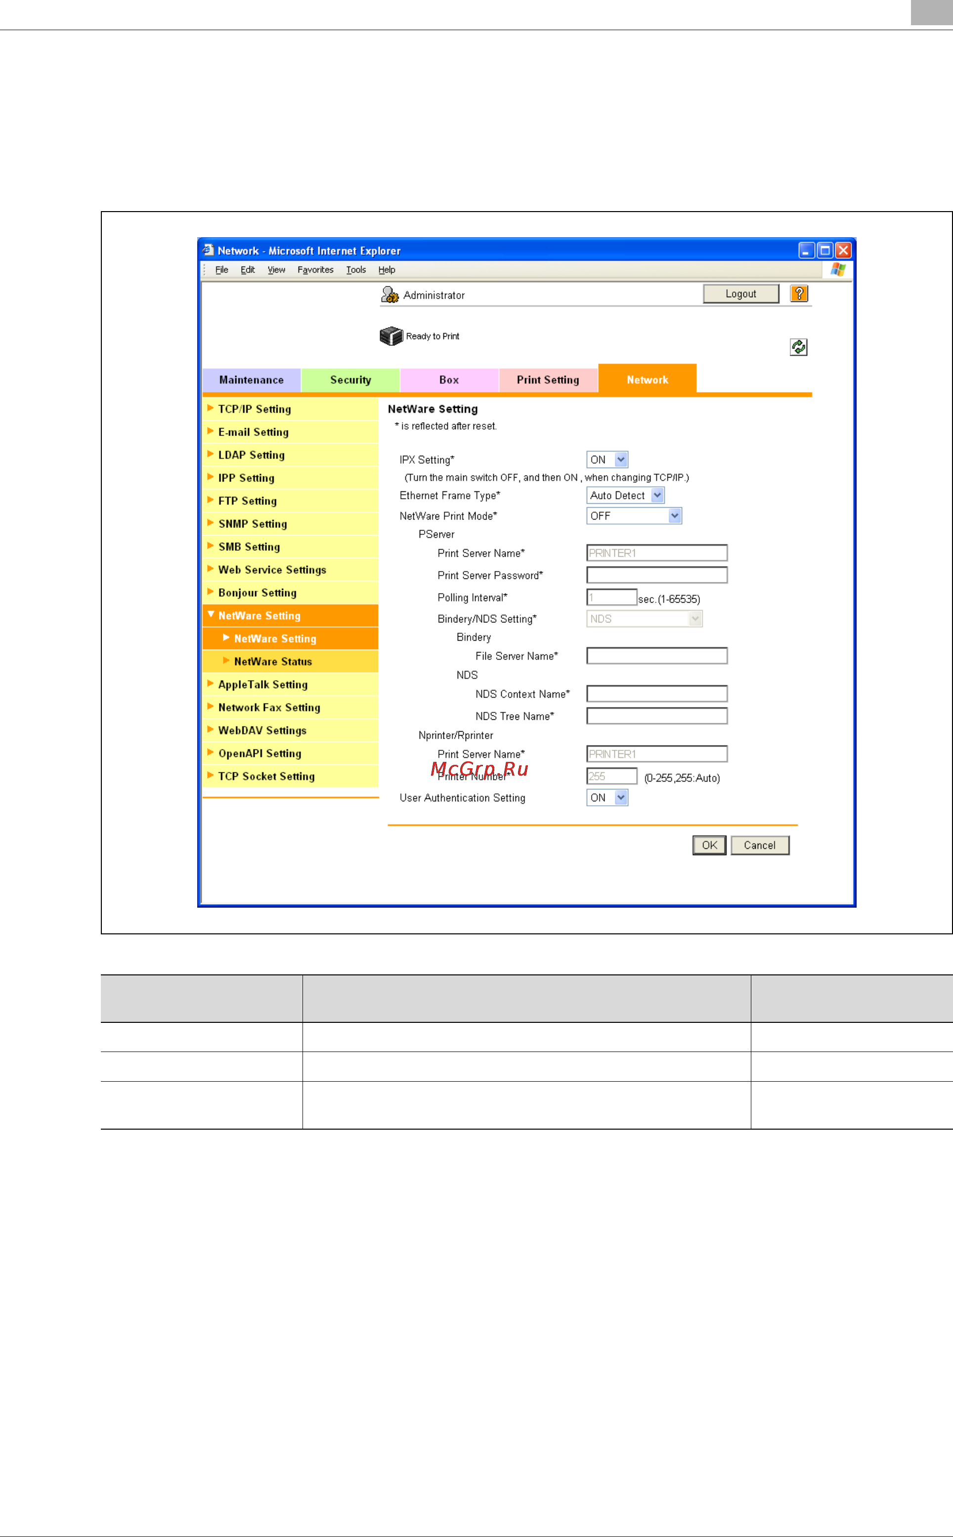Open NetWare Status sub-item
953x1537 pixels.
pyautogui.click(x=291, y=661)
